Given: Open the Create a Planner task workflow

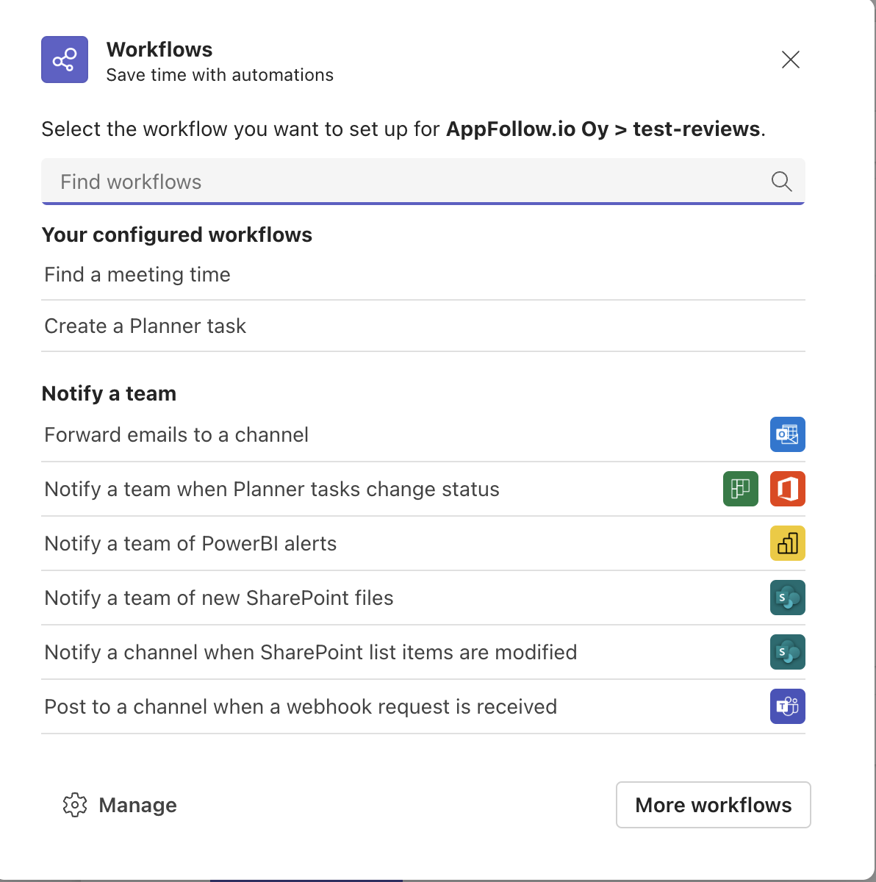Looking at the screenshot, I should tap(423, 326).
